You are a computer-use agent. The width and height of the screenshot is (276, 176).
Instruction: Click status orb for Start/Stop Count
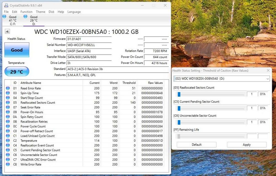pos(8,98)
